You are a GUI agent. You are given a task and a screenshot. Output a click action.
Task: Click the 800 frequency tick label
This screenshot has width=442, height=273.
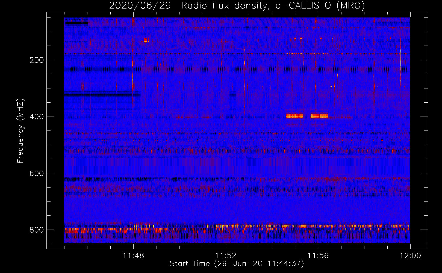coord(37,230)
